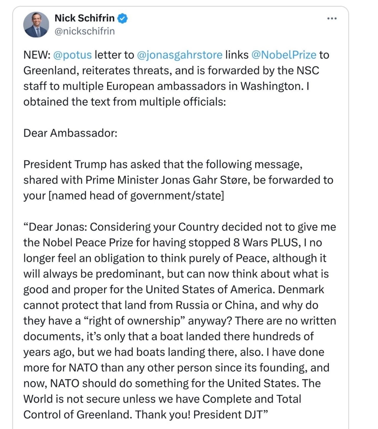This screenshot has height=429, width=378.
Task: Open Nick Schifrin's profile avatar photo
Action: (36, 25)
